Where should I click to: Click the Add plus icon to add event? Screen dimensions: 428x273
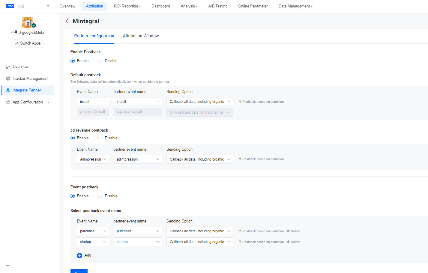79,255
